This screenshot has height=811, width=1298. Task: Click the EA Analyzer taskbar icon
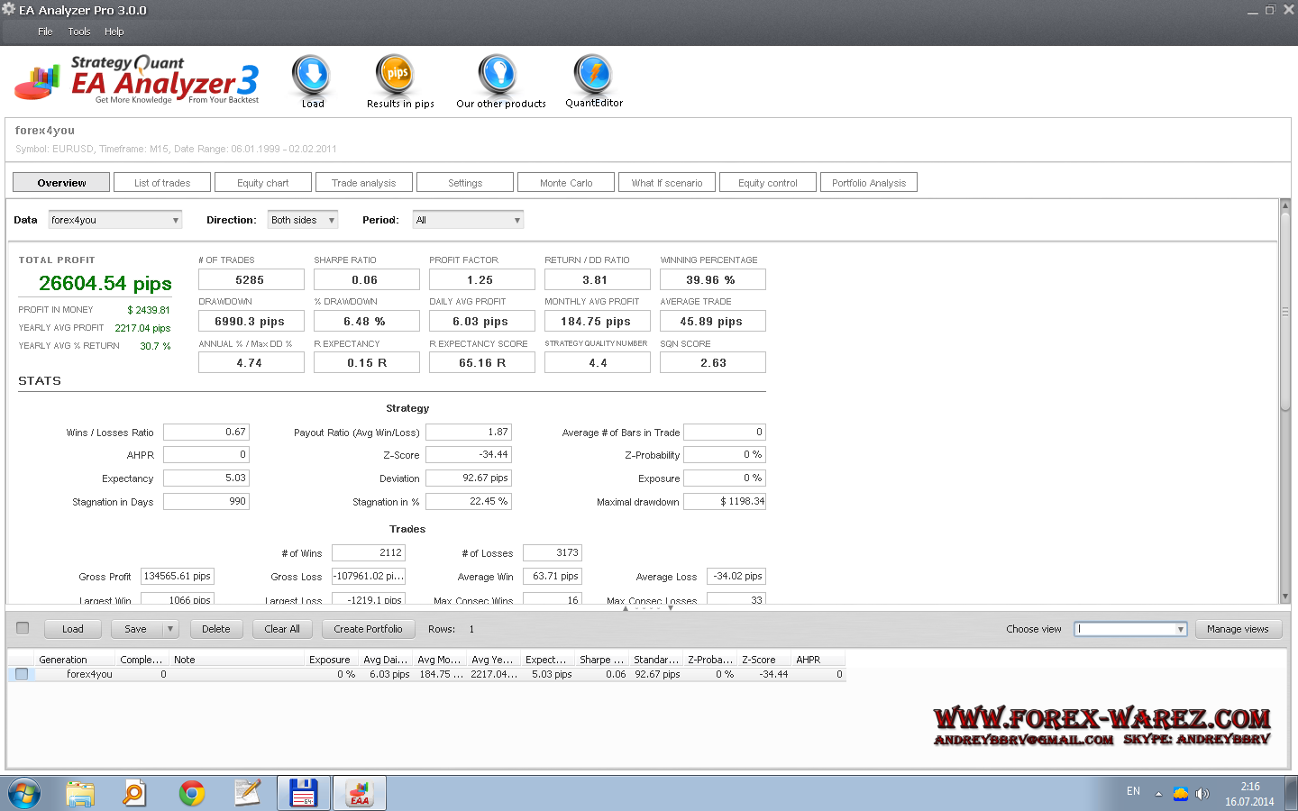click(x=360, y=793)
